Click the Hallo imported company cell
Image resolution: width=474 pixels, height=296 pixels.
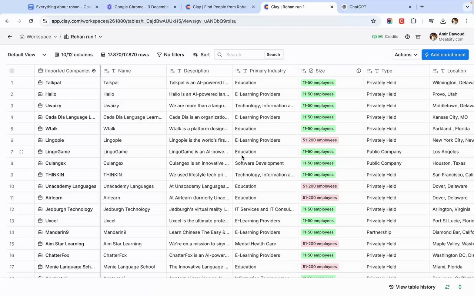pyautogui.click(x=68, y=94)
